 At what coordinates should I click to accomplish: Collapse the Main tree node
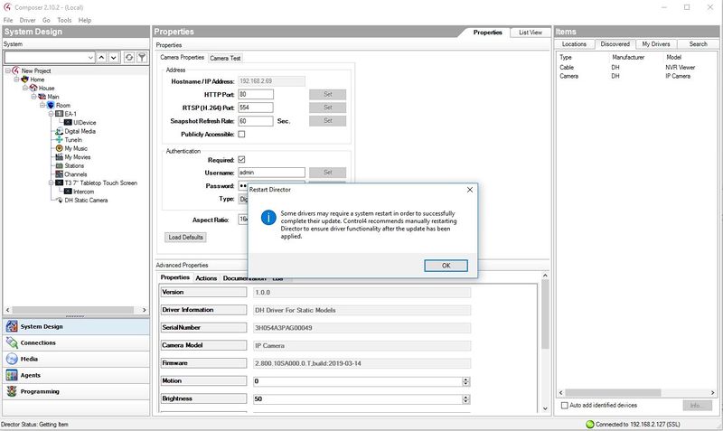(x=33, y=97)
